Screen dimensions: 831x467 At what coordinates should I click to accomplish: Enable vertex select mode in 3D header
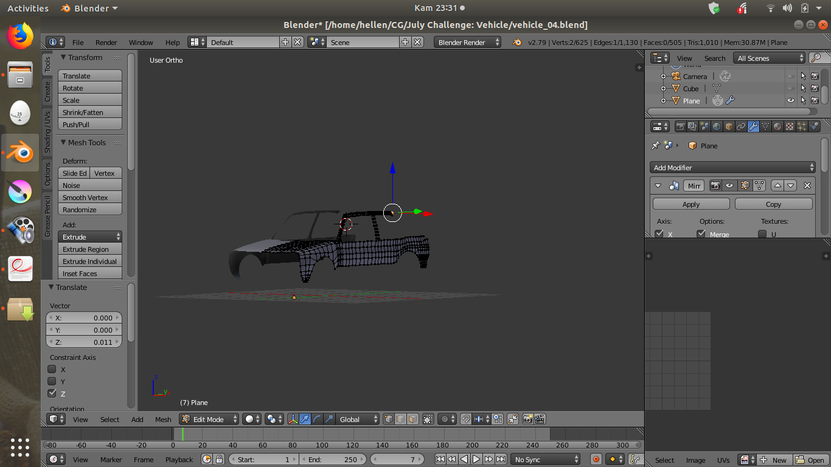pos(388,419)
